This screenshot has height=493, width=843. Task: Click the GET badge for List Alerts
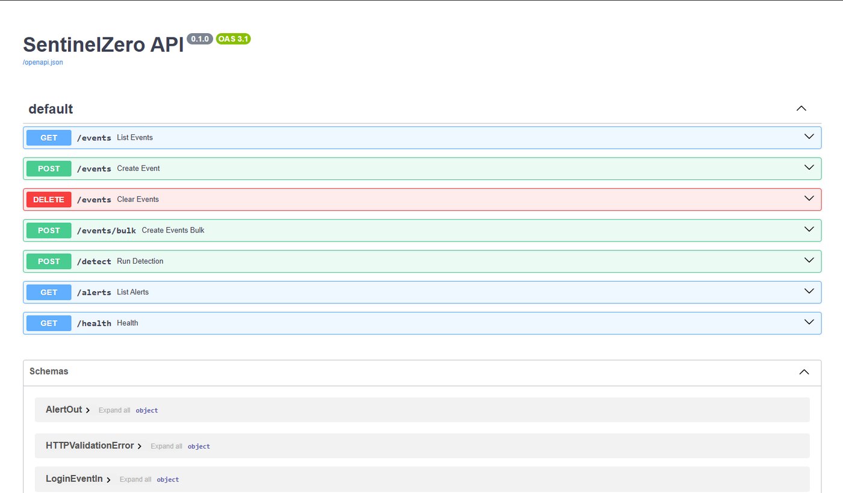(49, 292)
